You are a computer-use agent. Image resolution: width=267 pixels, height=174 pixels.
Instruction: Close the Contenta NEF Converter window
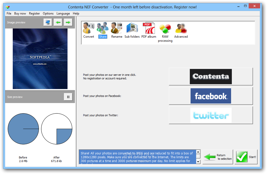(x=255, y=6)
